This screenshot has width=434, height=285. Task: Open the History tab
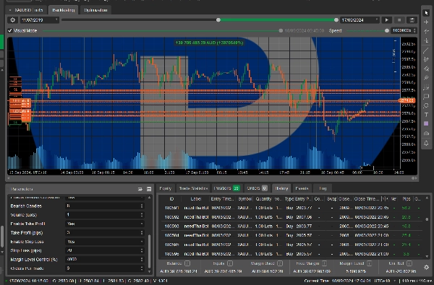(x=281, y=188)
